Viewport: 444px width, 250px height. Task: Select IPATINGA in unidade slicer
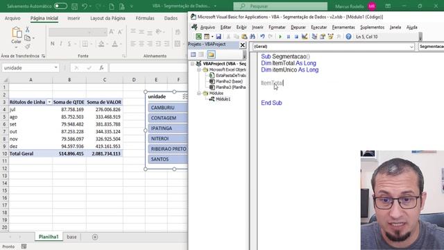(168, 128)
